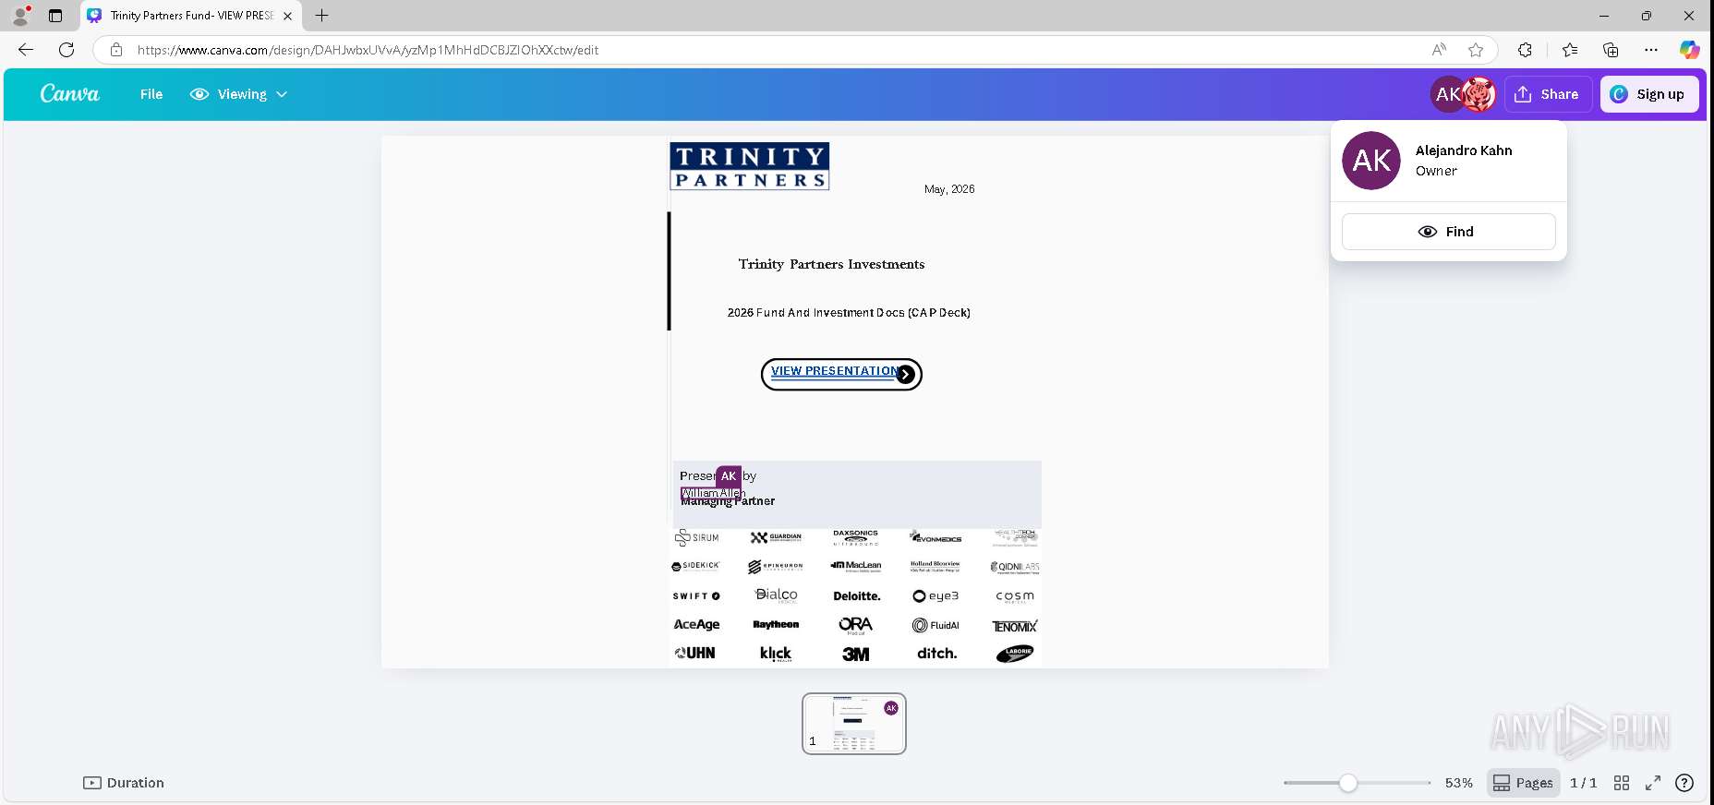This screenshot has width=1714, height=805.
Task: Click the 'May, 2026' date text
Action: 949,189
